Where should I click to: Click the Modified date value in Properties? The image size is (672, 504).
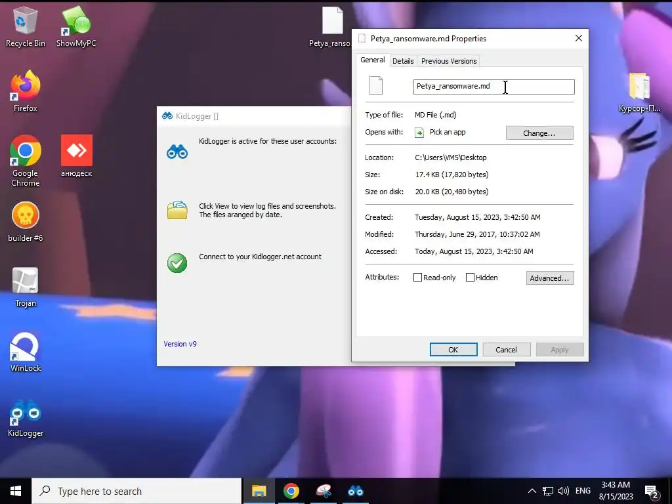(477, 234)
